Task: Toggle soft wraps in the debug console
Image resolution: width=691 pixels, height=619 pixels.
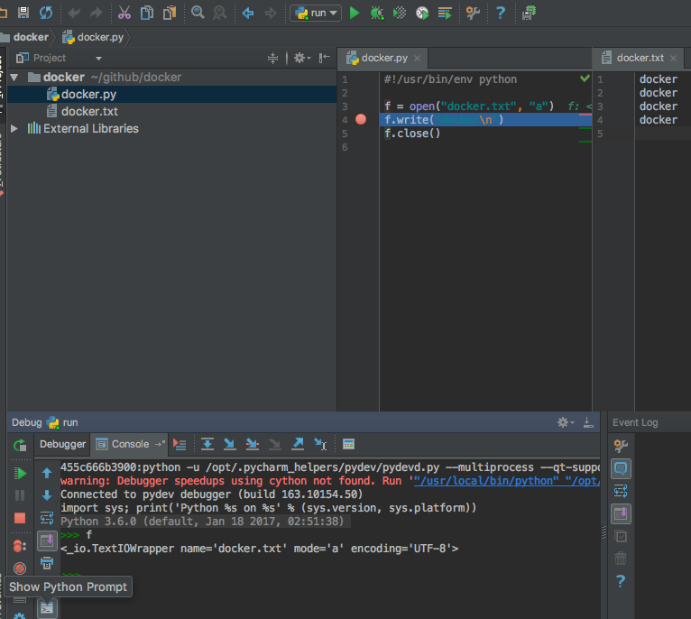Action: 47,518
